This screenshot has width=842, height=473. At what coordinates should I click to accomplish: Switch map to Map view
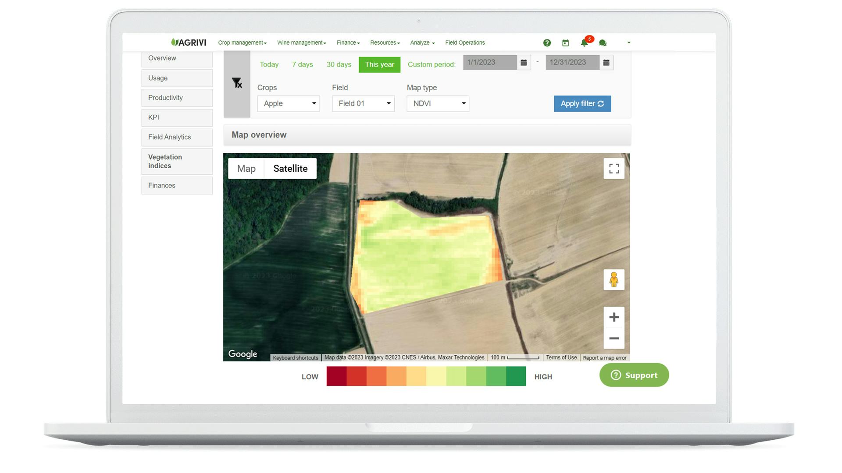click(x=246, y=169)
